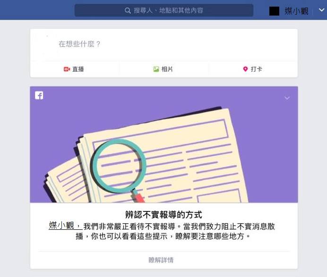Click the Facebook logo on the purple card

[39, 95]
